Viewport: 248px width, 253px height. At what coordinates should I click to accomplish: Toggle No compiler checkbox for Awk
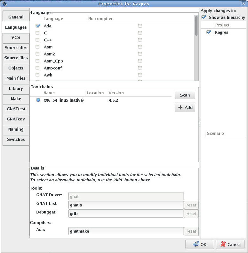point(140,75)
